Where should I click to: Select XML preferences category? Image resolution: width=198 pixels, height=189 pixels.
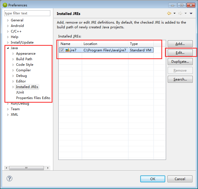pos(14,115)
